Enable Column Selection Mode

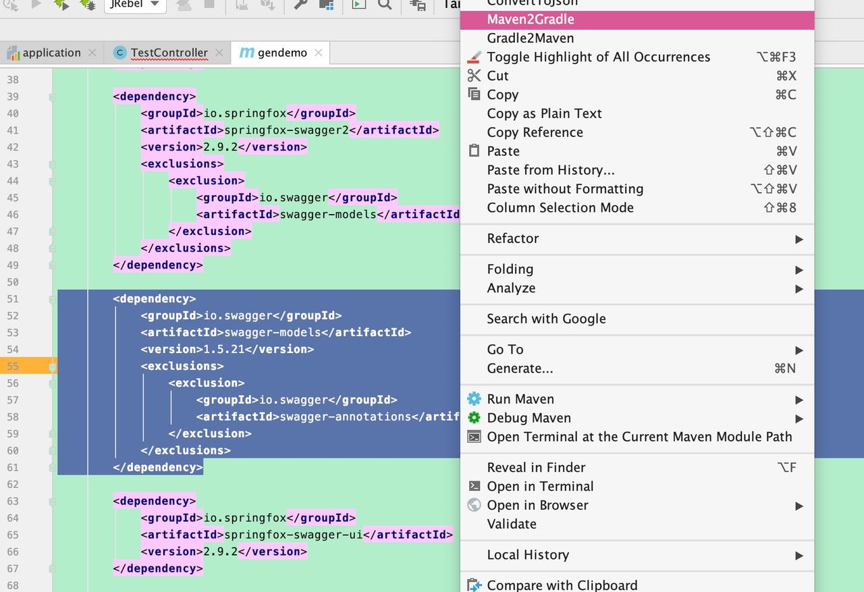pyautogui.click(x=560, y=208)
